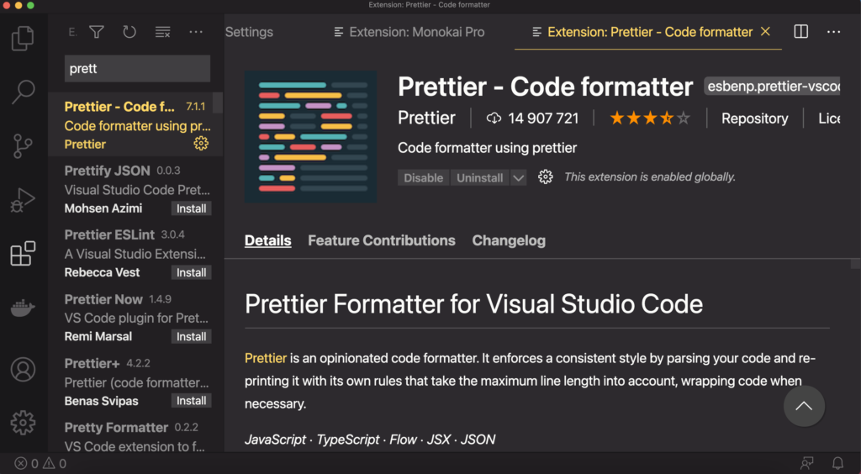Select Prettify JSON in results list
The height and width of the screenshot is (474, 861).
[x=135, y=189]
